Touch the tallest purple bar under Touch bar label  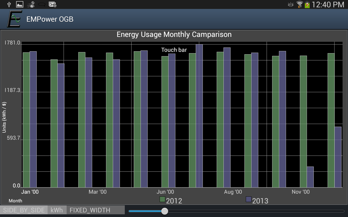click(x=199, y=116)
